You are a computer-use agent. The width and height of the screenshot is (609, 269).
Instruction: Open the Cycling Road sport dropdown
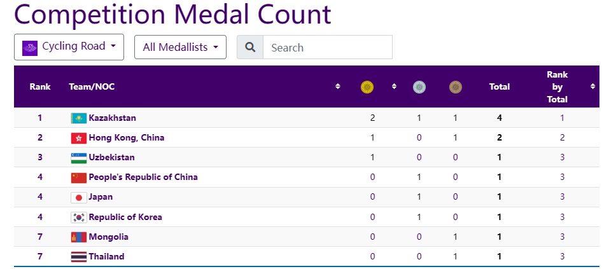[x=69, y=47]
